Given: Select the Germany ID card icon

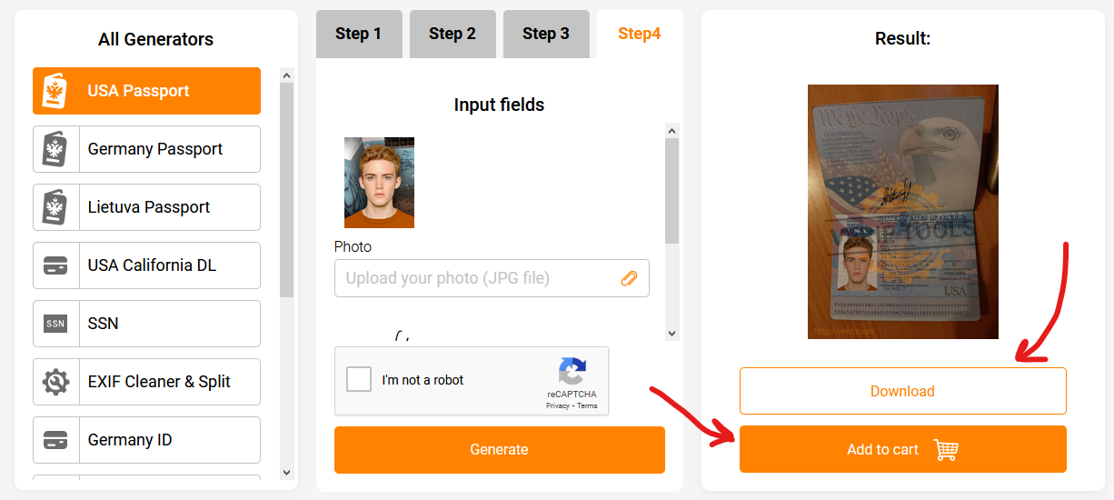Looking at the screenshot, I should coord(55,440).
